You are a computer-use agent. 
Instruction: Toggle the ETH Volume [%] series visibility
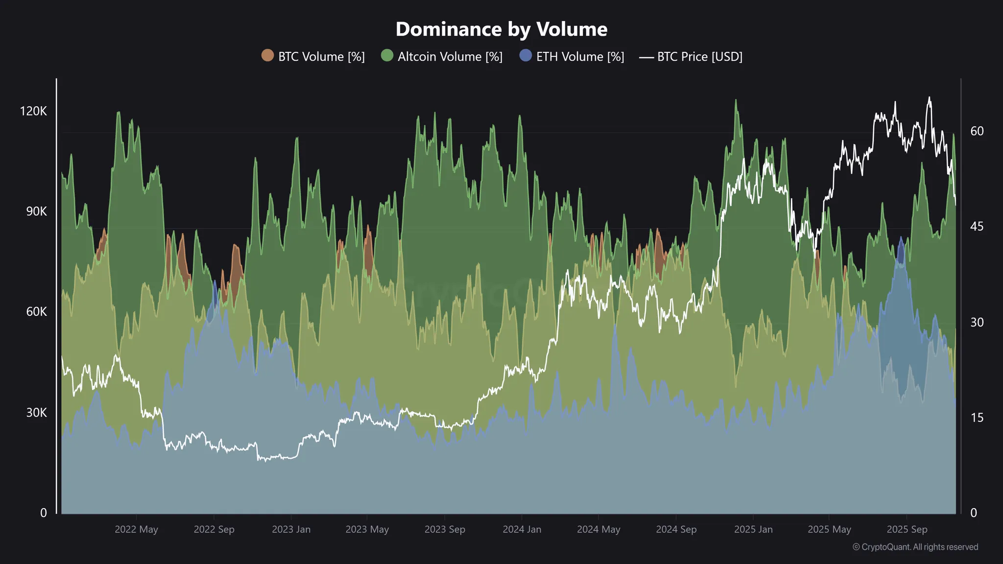[x=580, y=56]
